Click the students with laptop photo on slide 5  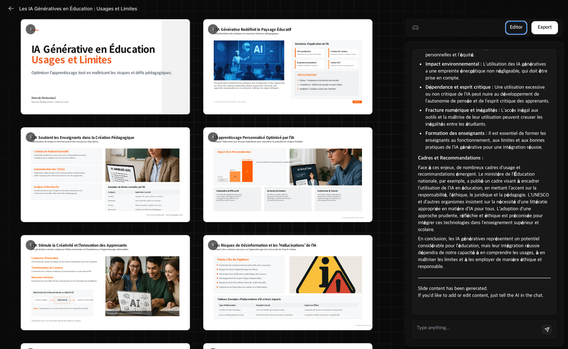(142, 286)
